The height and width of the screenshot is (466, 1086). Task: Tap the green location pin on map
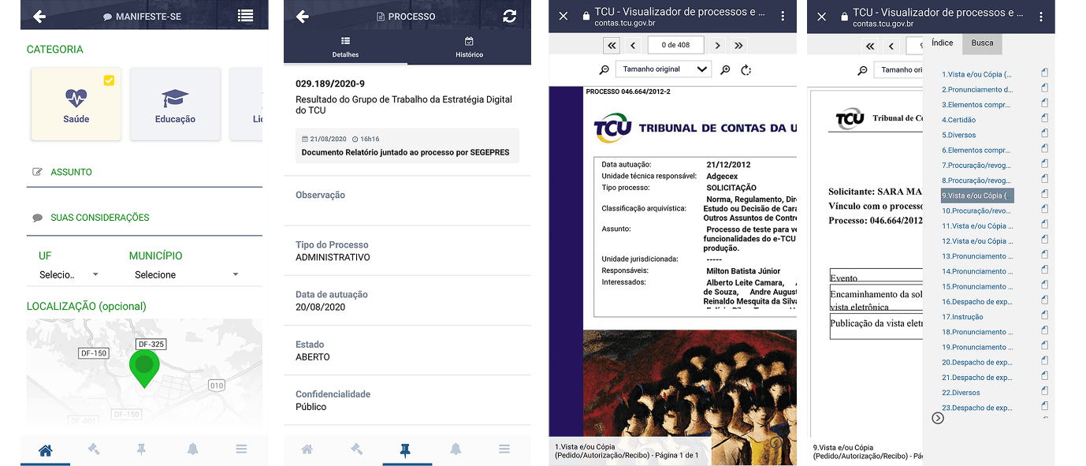point(144,367)
